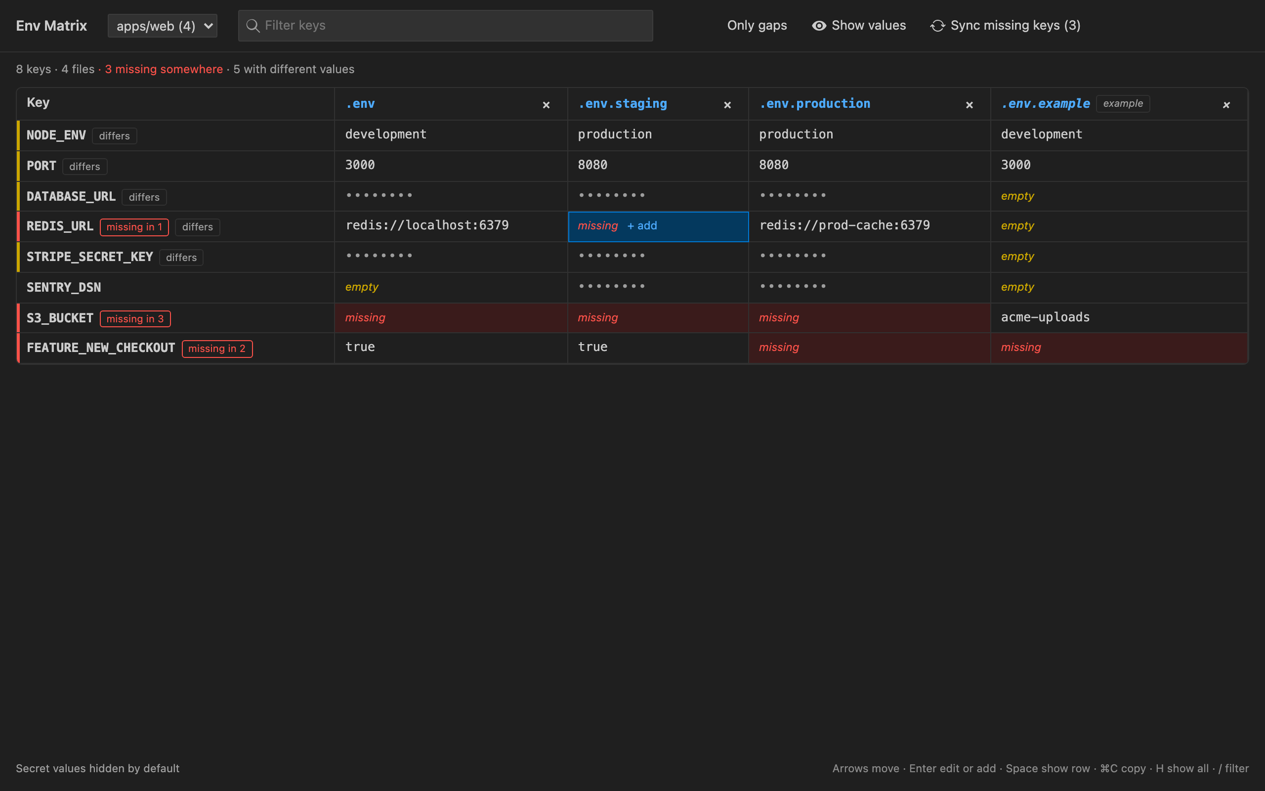Select the STRIPE_SECRET_KEY key

click(x=90, y=257)
